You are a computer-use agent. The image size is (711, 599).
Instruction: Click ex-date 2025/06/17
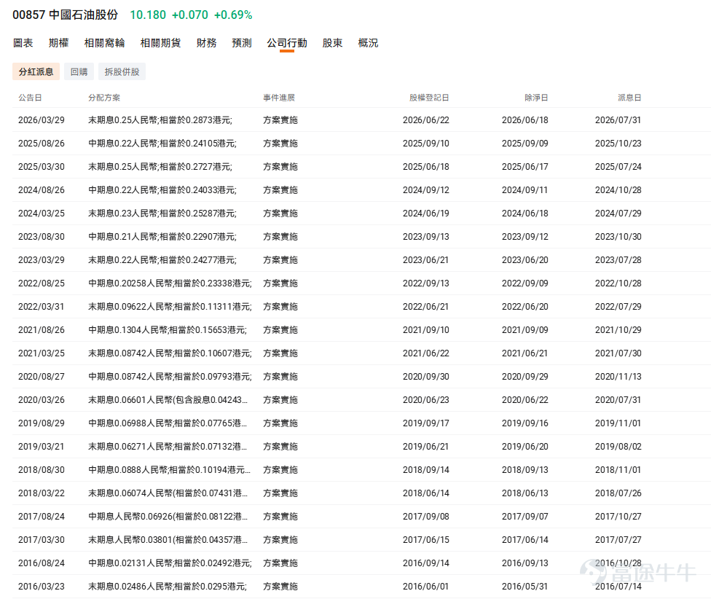point(525,167)
